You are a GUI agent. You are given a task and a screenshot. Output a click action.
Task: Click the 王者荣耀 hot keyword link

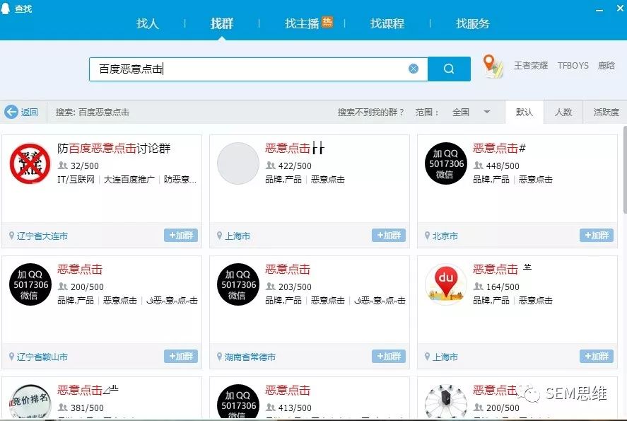530,66
